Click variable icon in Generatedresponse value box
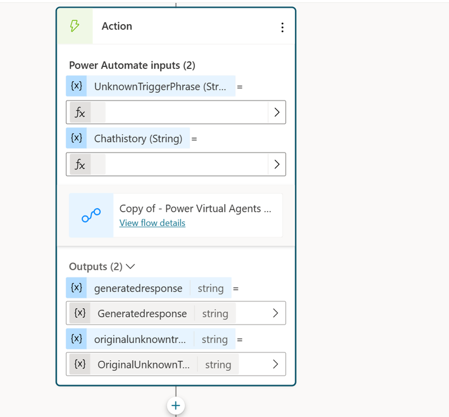449x417 pixels. [x=80, y=313]
